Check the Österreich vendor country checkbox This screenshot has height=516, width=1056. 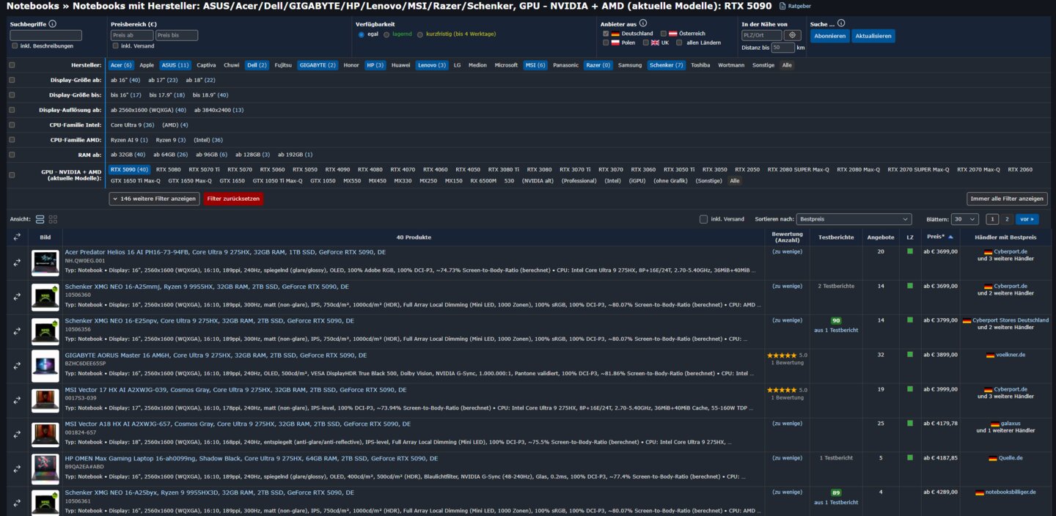coord(664,34)
